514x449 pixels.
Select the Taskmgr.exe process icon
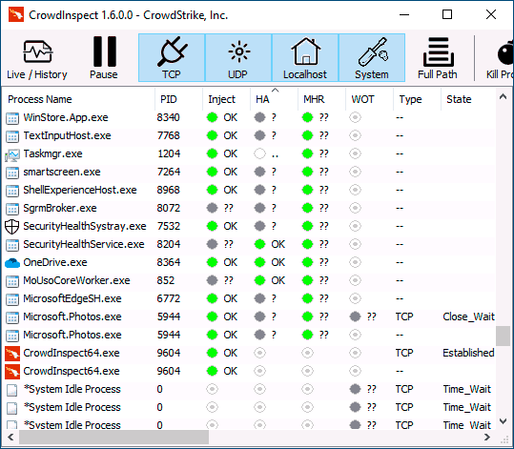point(12,154)
